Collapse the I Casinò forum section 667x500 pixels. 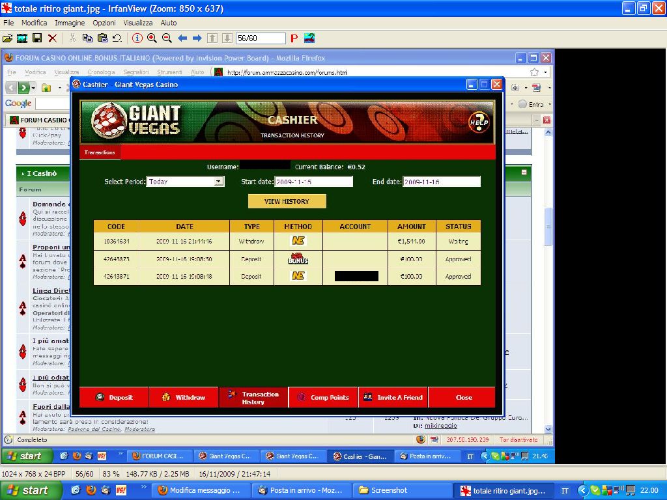tap(524, 172)
